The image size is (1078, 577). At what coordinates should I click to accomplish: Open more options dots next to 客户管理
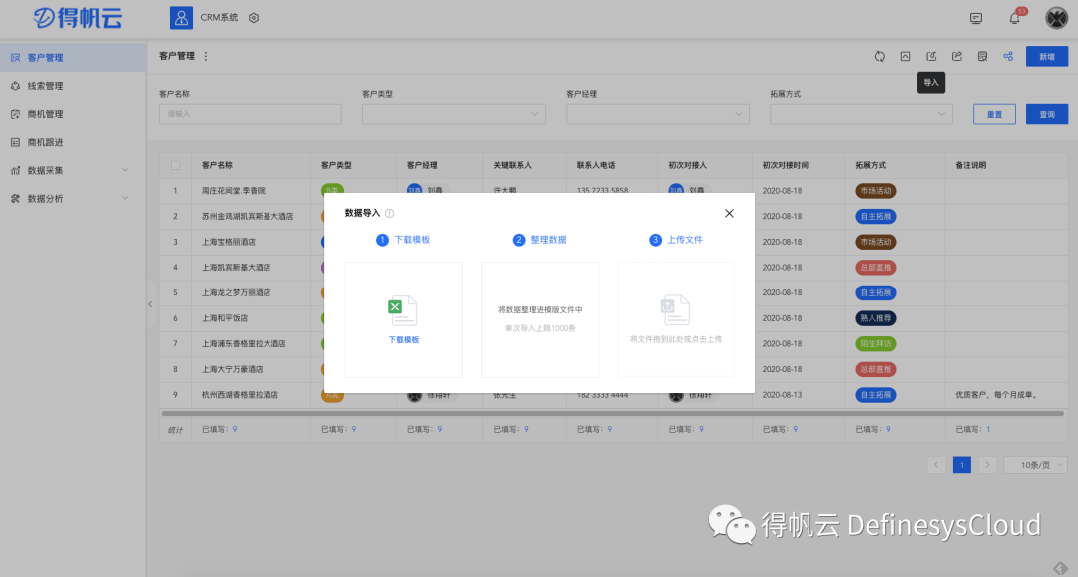coord(206,56)
